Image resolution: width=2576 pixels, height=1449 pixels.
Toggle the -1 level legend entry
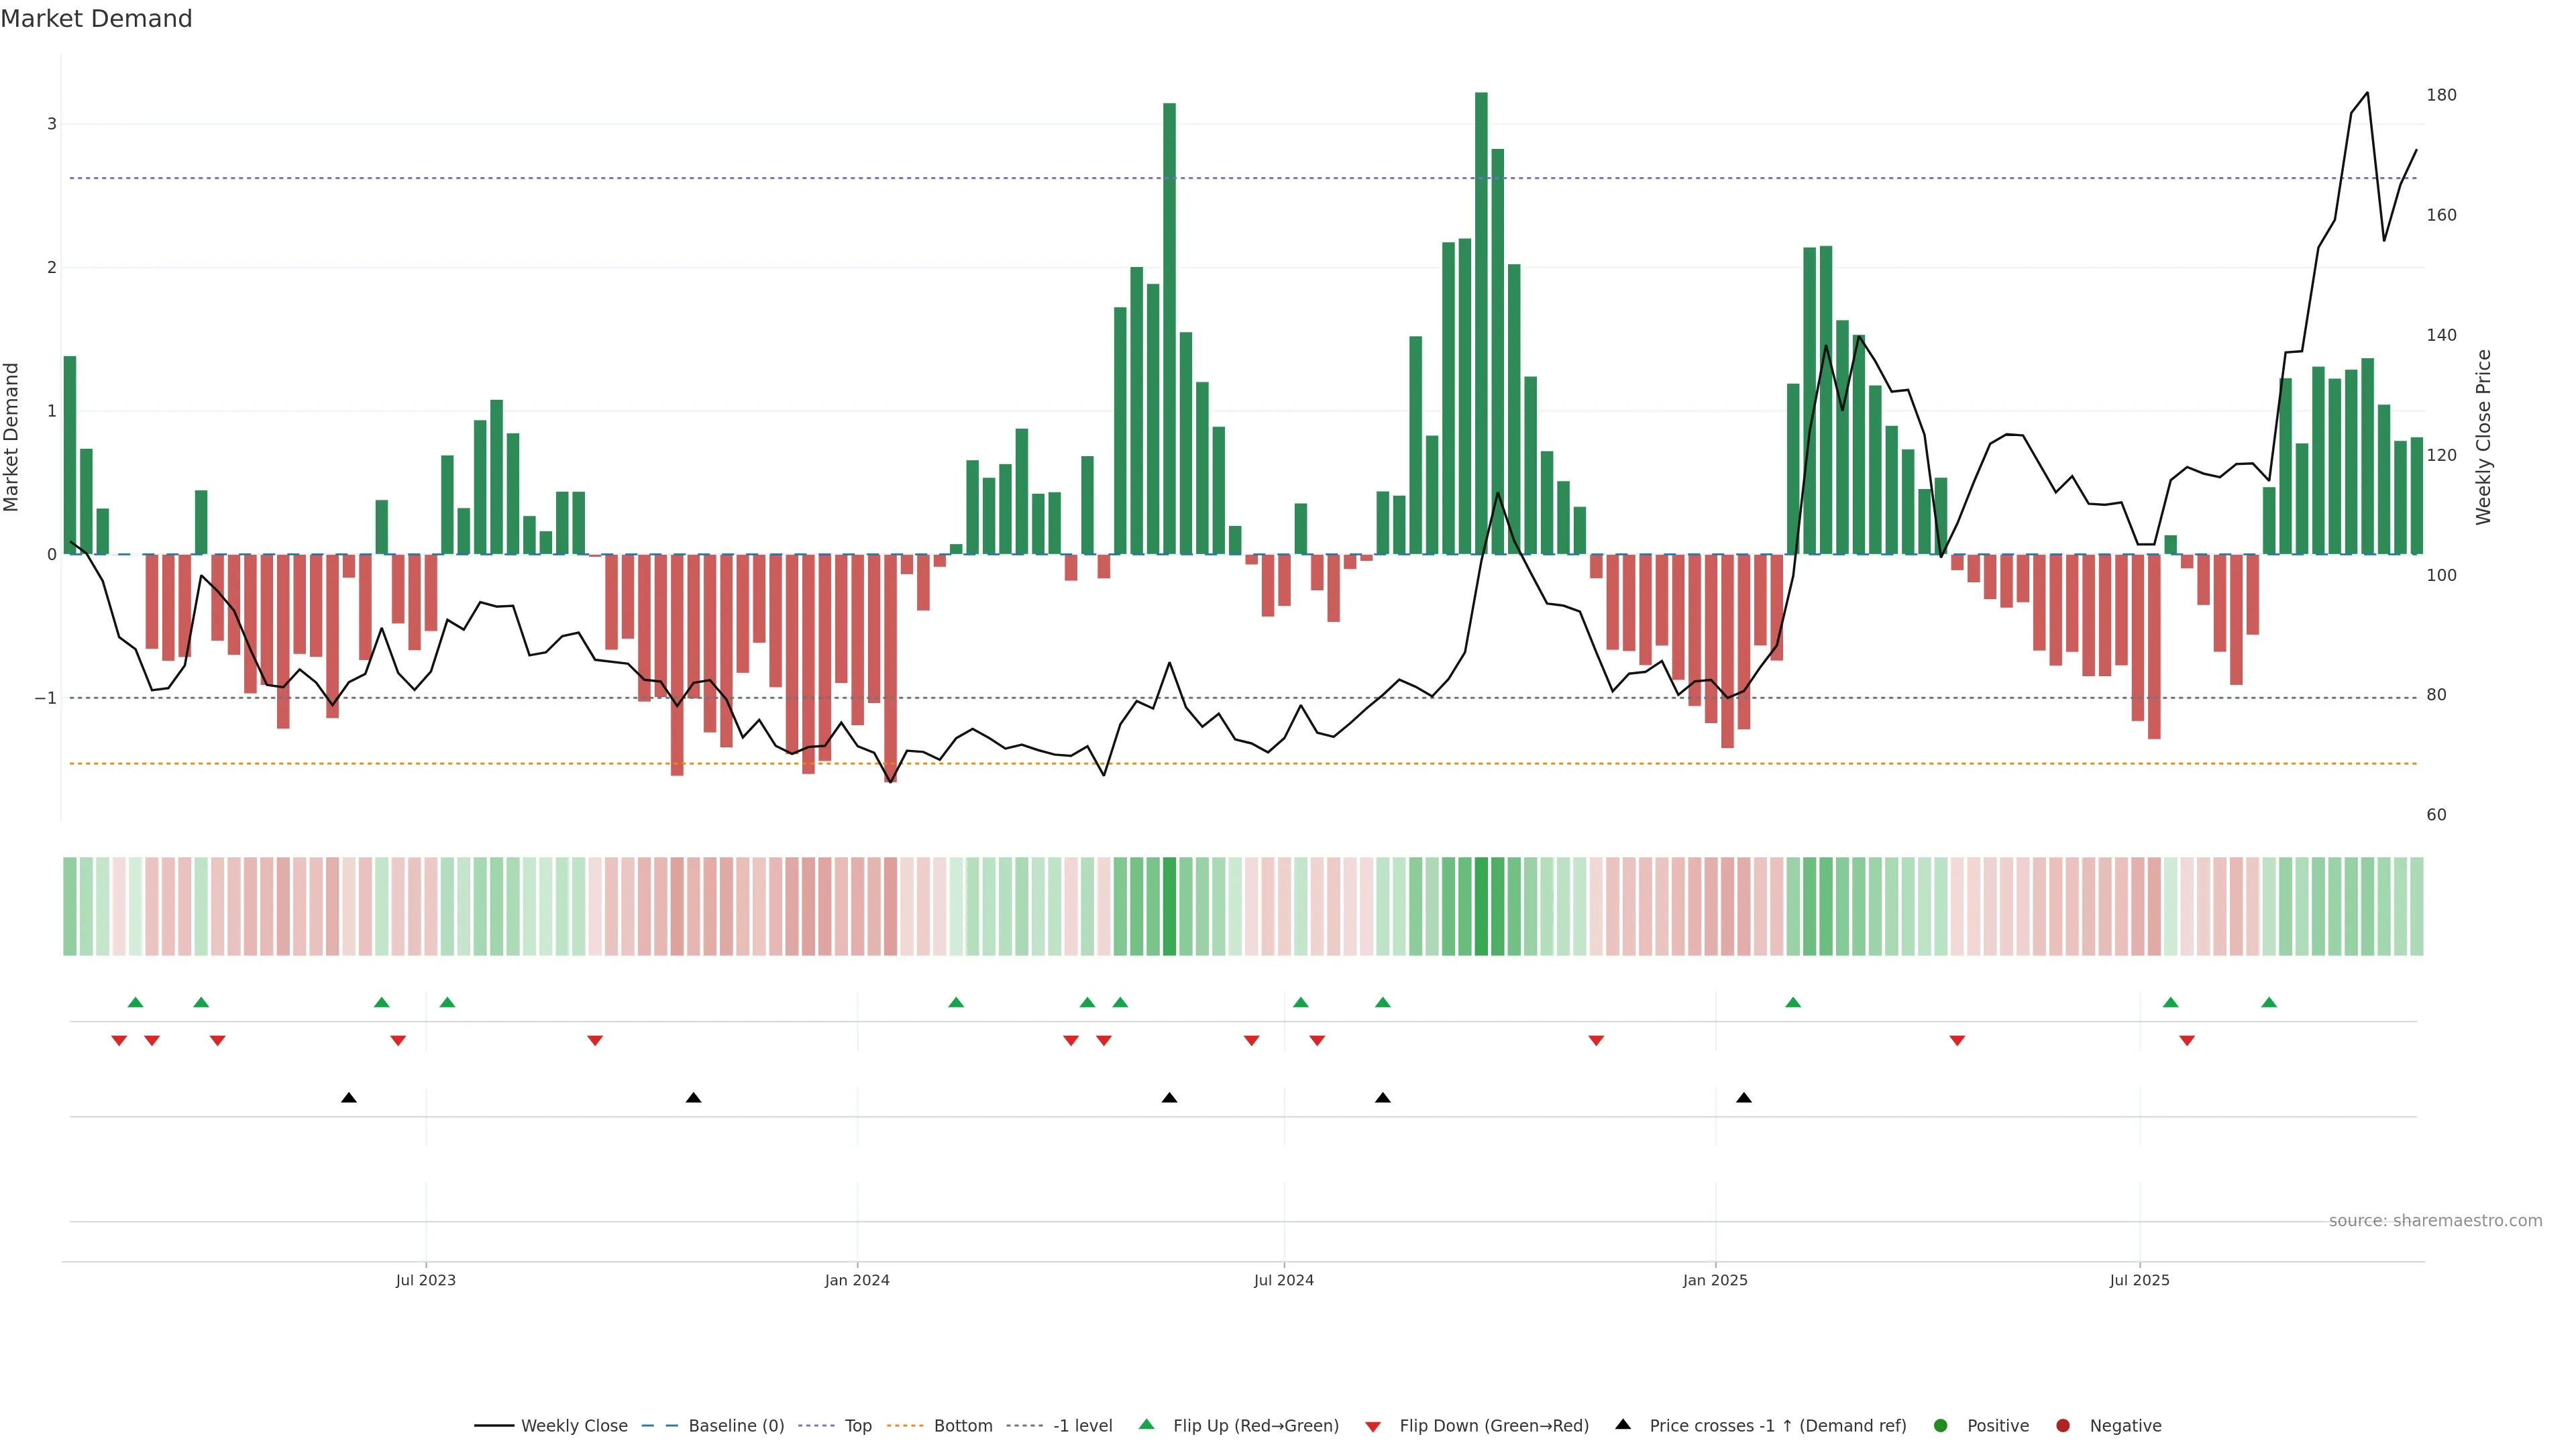[1082, 1425]
